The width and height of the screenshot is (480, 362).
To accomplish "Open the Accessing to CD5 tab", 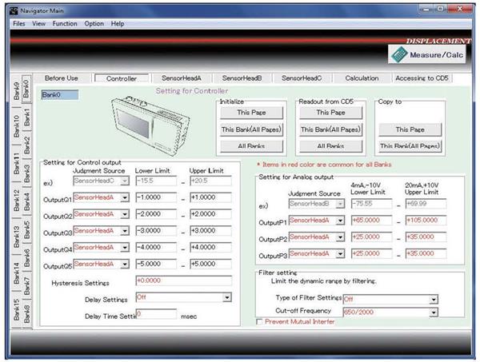I will (x=422, y=78).
